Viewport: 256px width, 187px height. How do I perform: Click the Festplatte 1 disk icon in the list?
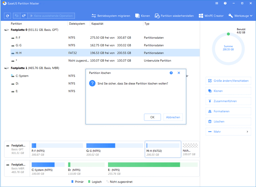coord(7,68)
